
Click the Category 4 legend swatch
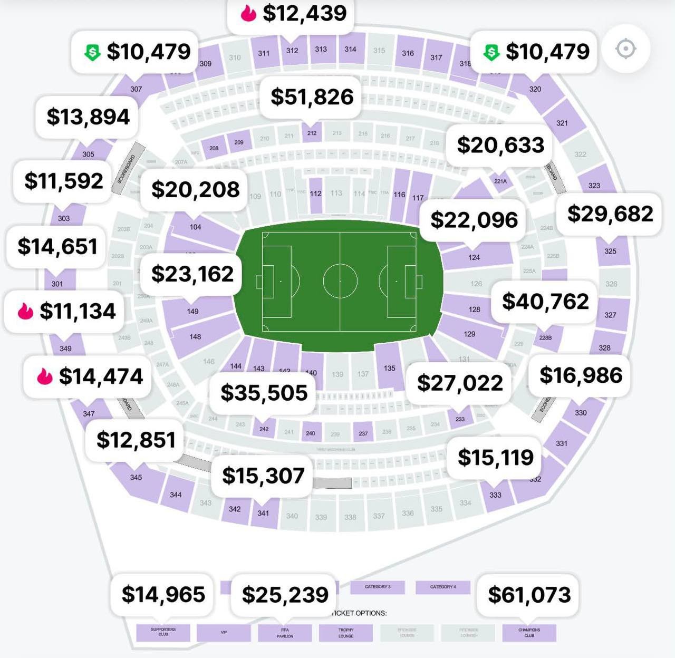point(442,587)
